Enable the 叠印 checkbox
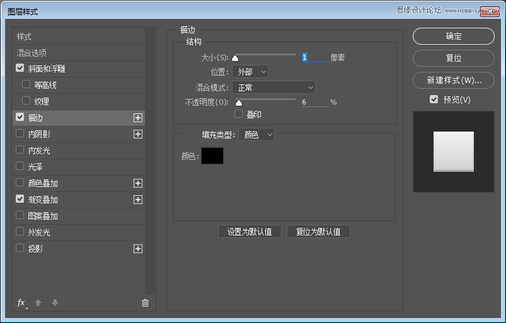Viewport: 506px width, 323px height. click(x=238, y=114)
